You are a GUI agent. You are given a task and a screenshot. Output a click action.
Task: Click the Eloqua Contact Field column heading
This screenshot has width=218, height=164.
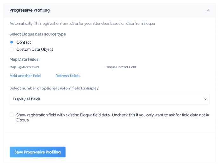tap(121, 67)
